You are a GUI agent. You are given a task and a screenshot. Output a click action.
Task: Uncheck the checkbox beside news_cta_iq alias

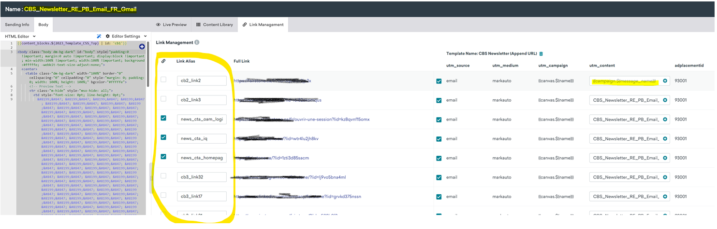(x=163, y=137)
